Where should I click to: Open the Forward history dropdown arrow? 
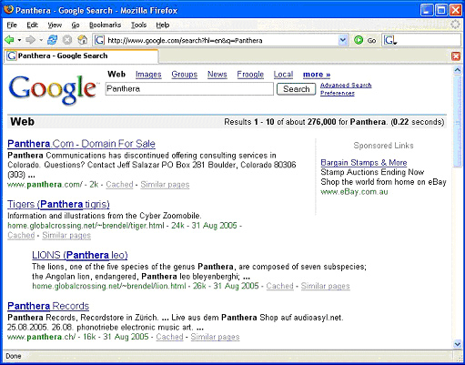click(41, 40)
